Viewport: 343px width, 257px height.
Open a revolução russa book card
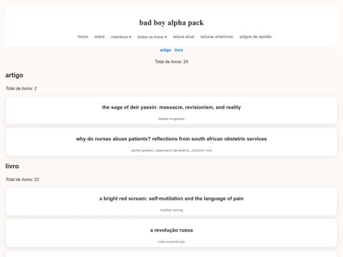(171, 233)
